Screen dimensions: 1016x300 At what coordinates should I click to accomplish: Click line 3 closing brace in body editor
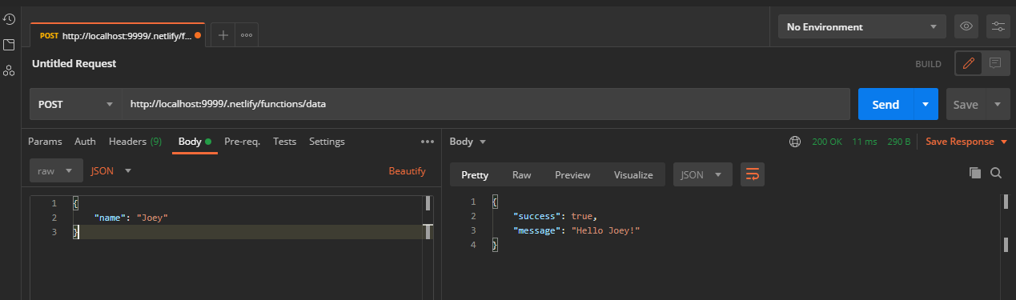76,232
